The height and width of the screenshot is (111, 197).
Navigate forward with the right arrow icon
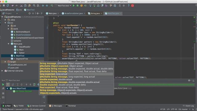coord(47,6)
